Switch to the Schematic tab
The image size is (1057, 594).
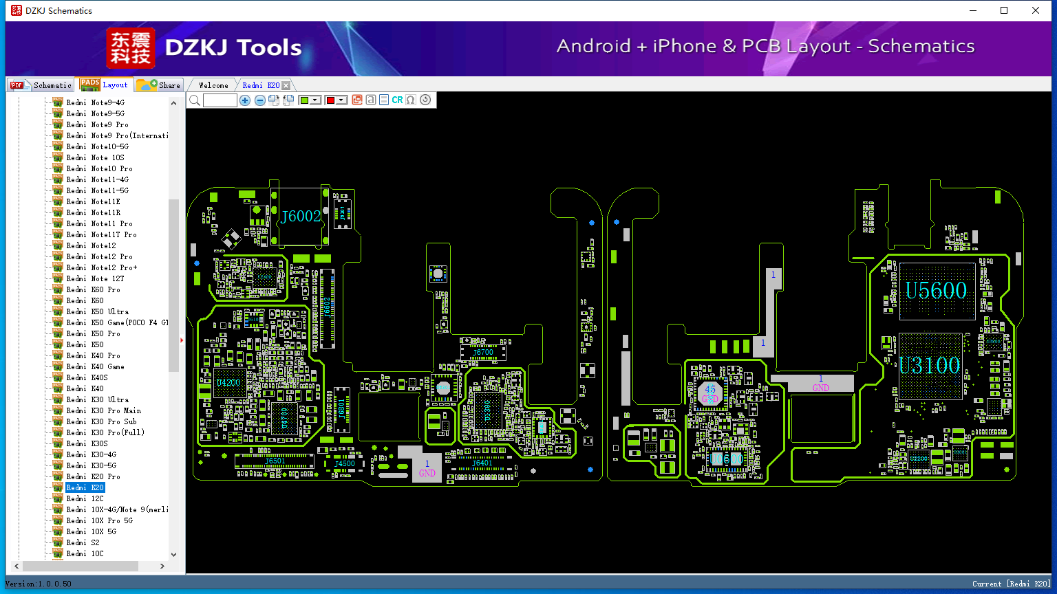41,85
